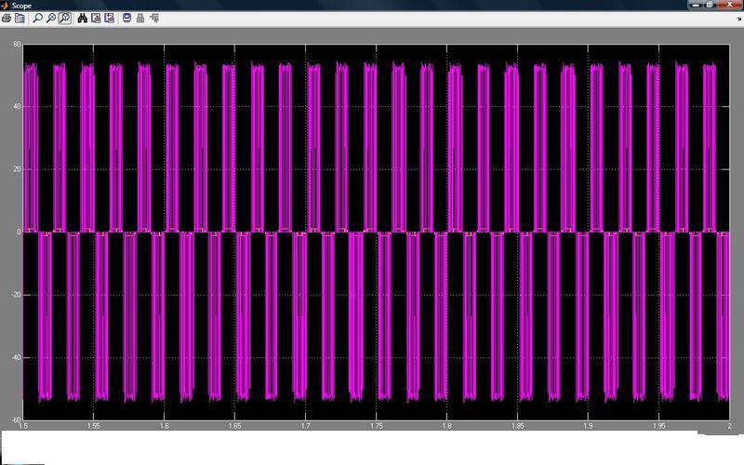744x465 pixels.
Task: Click the 40 label on the y-axis
Action: [x=17, y=107]
